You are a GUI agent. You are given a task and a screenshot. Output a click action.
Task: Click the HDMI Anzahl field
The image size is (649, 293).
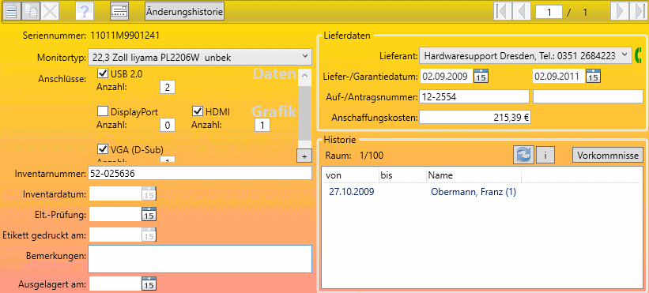point(262,125)
